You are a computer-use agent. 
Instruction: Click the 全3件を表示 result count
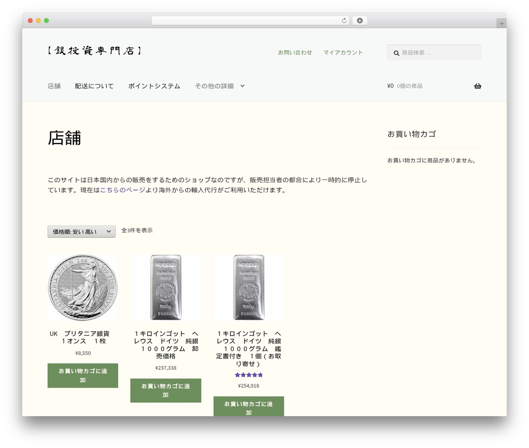tap(137, 230)
